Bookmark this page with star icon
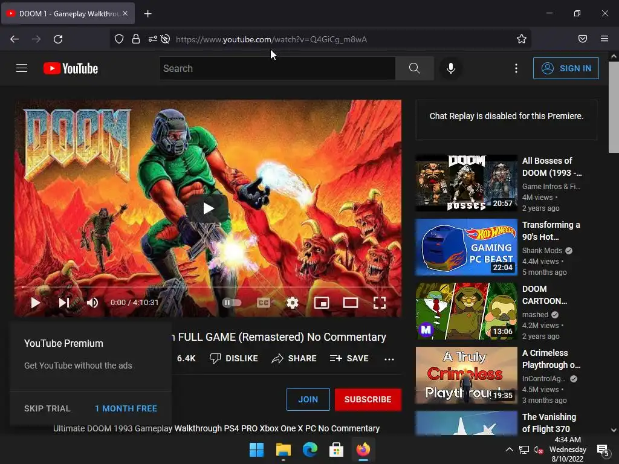 [522, 39]
